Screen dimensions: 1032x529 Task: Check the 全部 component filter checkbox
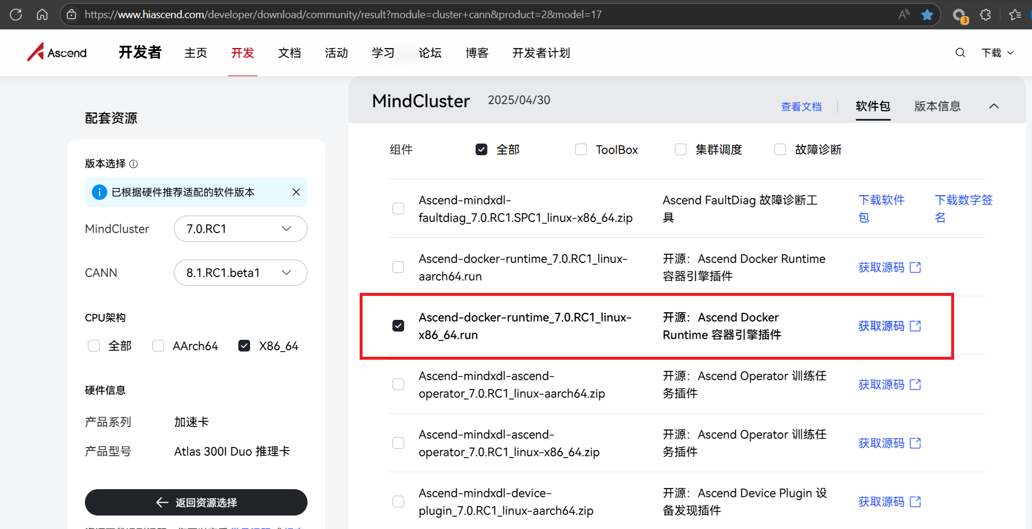coord(481,150)
